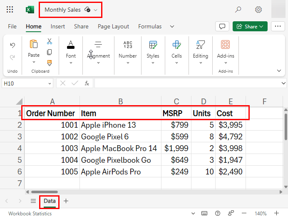Open the Number format group
Viewport: 288px width, 217px height.
click(x=128, y=52)
